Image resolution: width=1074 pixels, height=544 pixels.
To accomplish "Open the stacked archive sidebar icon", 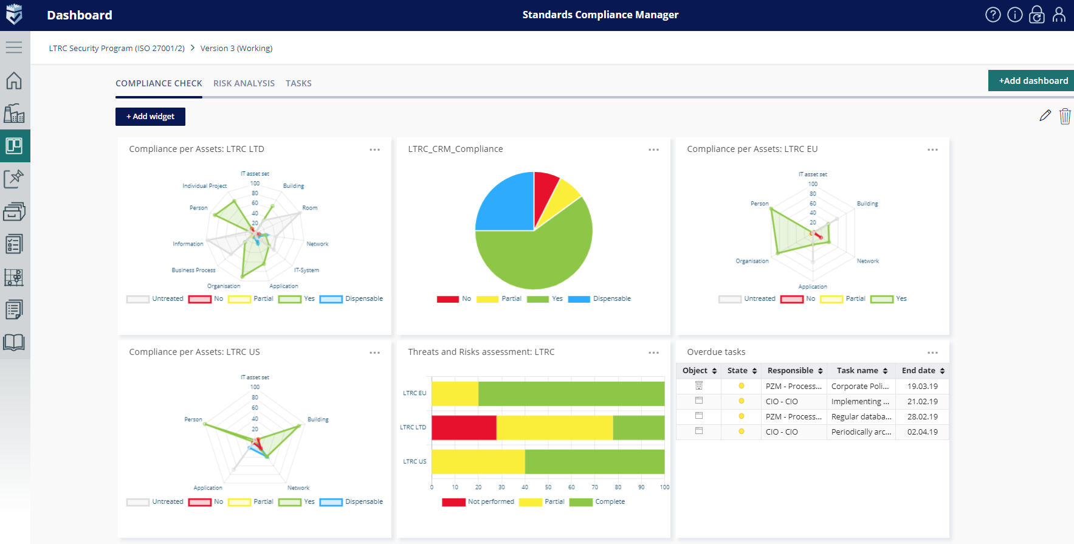I will [x=14, y=212].
